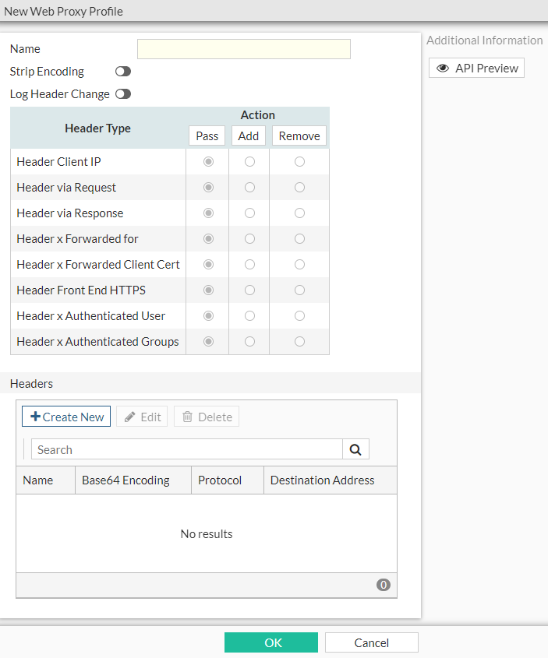
Task: Click the OK button
Action: click(271, 642)
